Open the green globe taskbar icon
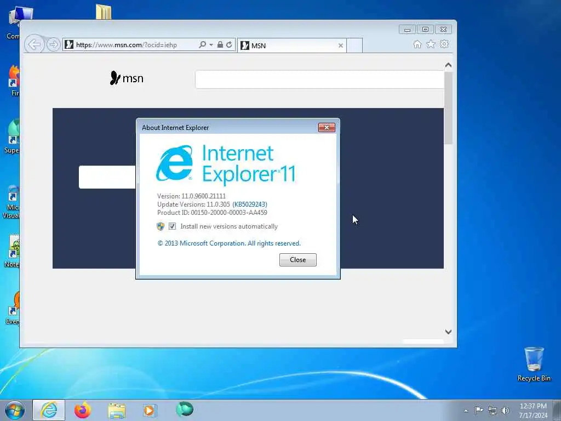 tap(185, 409)
